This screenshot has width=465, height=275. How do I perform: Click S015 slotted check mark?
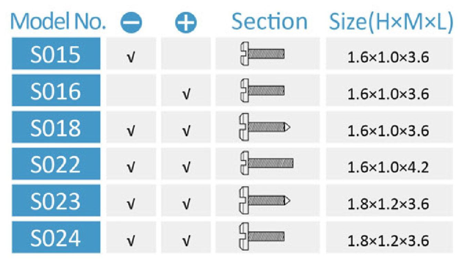[131, 57]
